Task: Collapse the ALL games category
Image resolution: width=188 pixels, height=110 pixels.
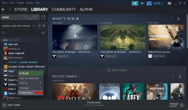Action: [x=2, y=40]
